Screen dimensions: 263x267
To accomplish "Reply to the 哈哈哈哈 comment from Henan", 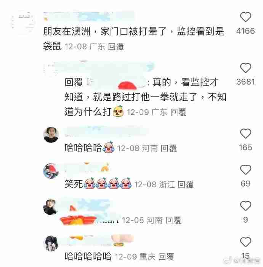I will (168, 148).
